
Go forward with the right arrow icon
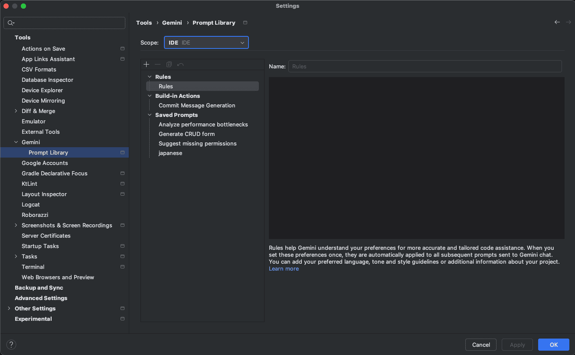click(568, 22)
